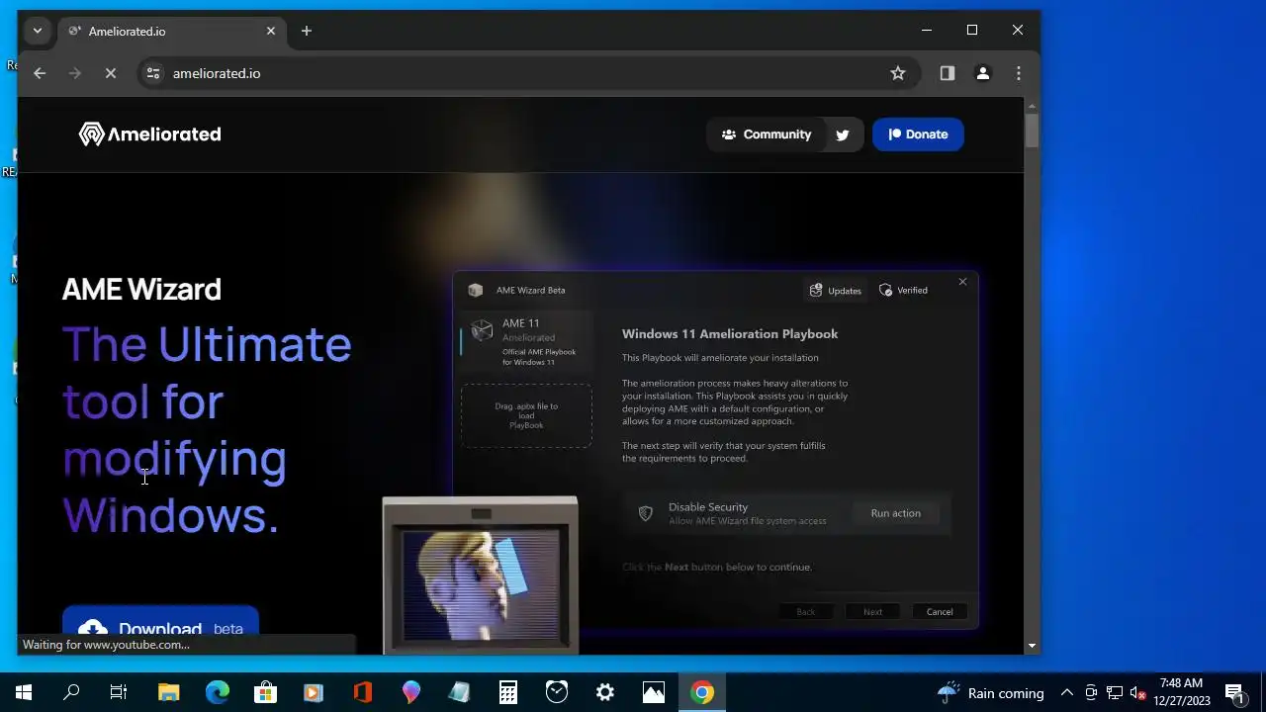The image size is (1266, 712).
Task: Click the Disable Security shield icon
Action: click(x=646, y=513)
